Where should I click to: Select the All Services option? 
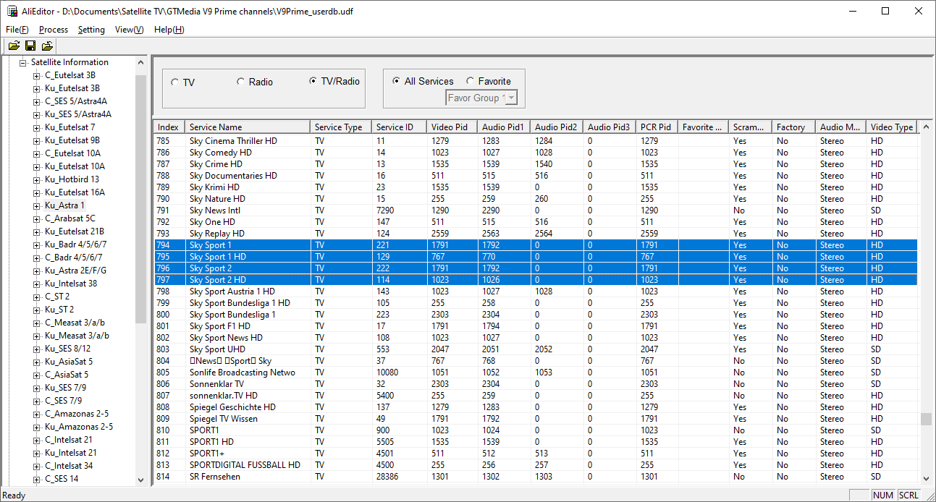[x=397, y=81]
